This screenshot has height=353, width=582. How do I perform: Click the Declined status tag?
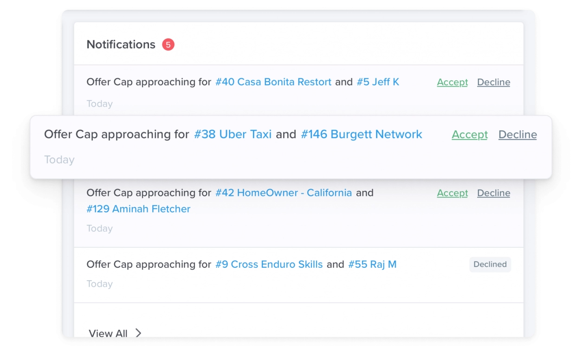(490, 265)
